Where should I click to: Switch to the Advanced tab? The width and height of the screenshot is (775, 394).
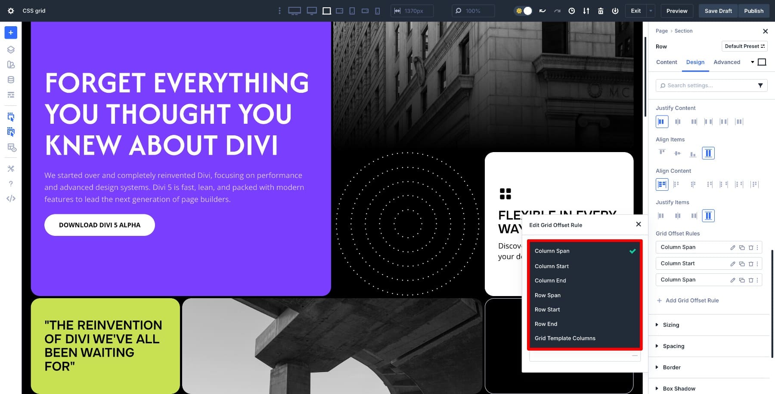tap(726, 62)
